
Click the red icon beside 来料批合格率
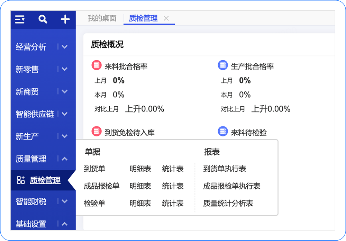97,65
